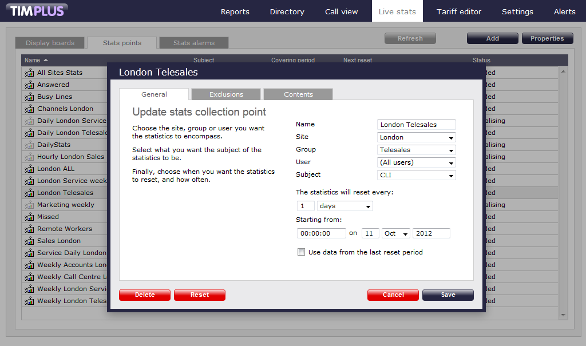Click the Name input field

pos(417,125)
